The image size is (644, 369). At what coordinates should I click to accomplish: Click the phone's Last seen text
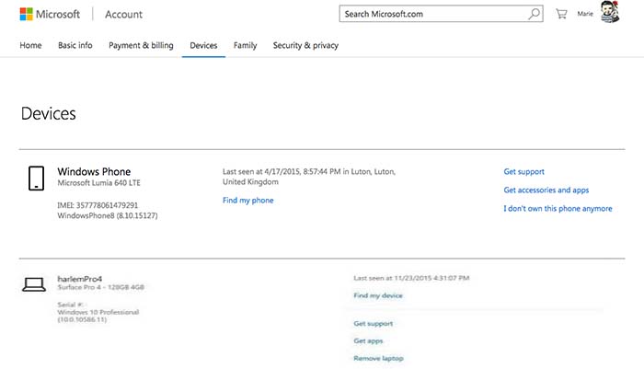pos(309,177)
